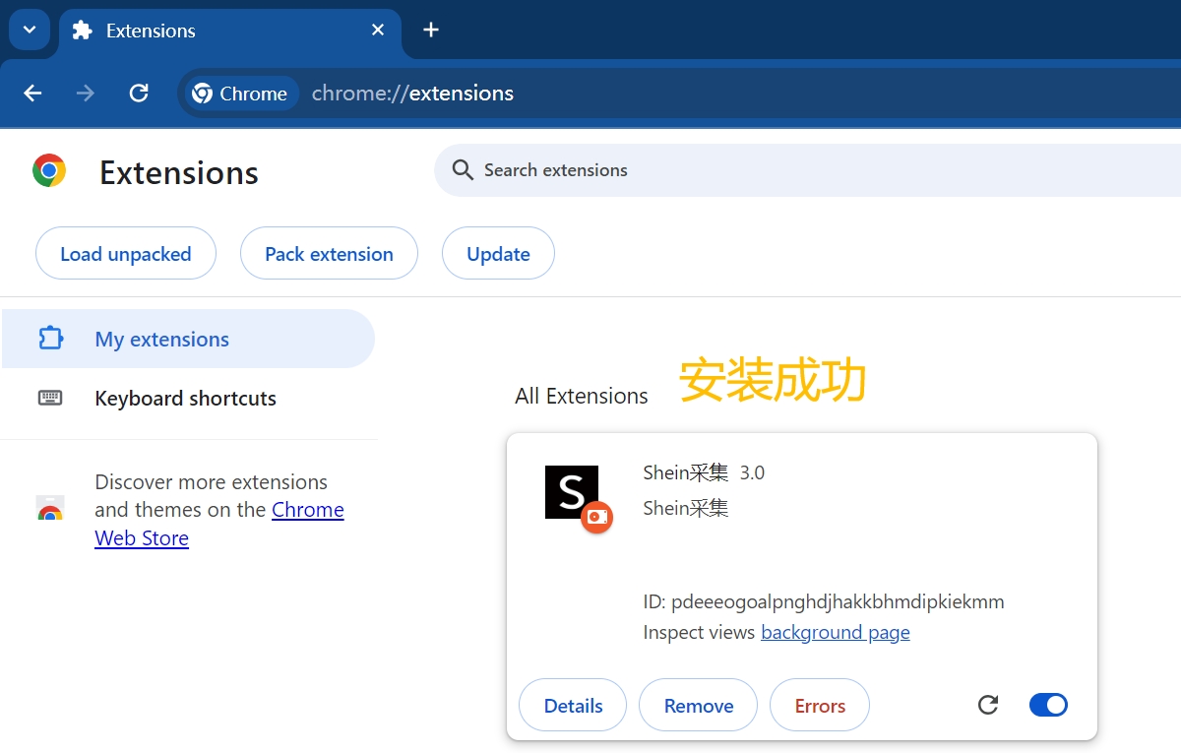This screenshot has height=753, width=1181.
Task: Click the Shein extension S icon
Action: pos(572,492)
